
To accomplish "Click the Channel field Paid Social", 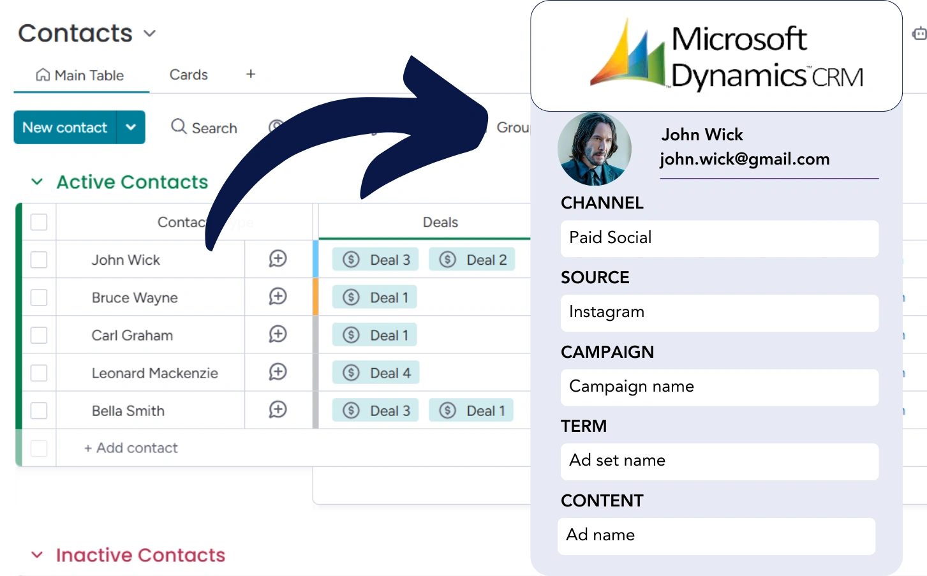I will click(719, 238).
